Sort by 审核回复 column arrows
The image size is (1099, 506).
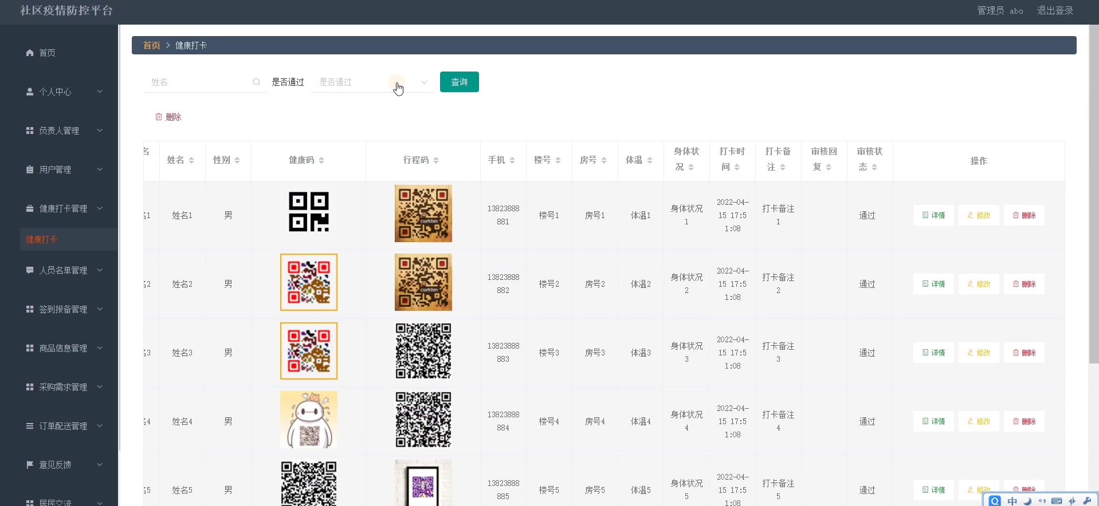click(829, 167)
